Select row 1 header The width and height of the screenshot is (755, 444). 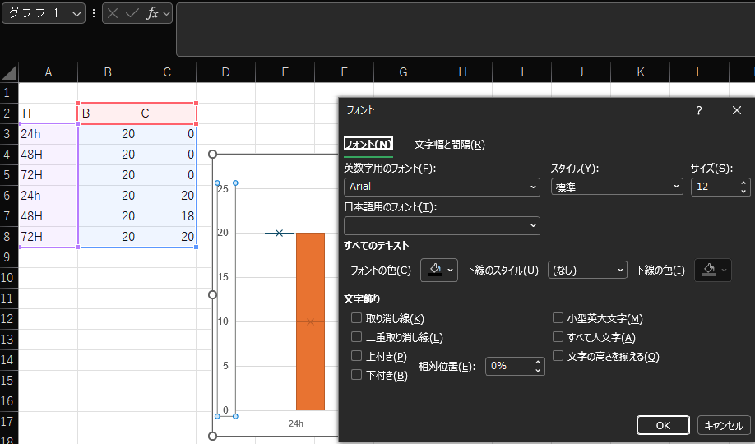click(x=9, y=92)
